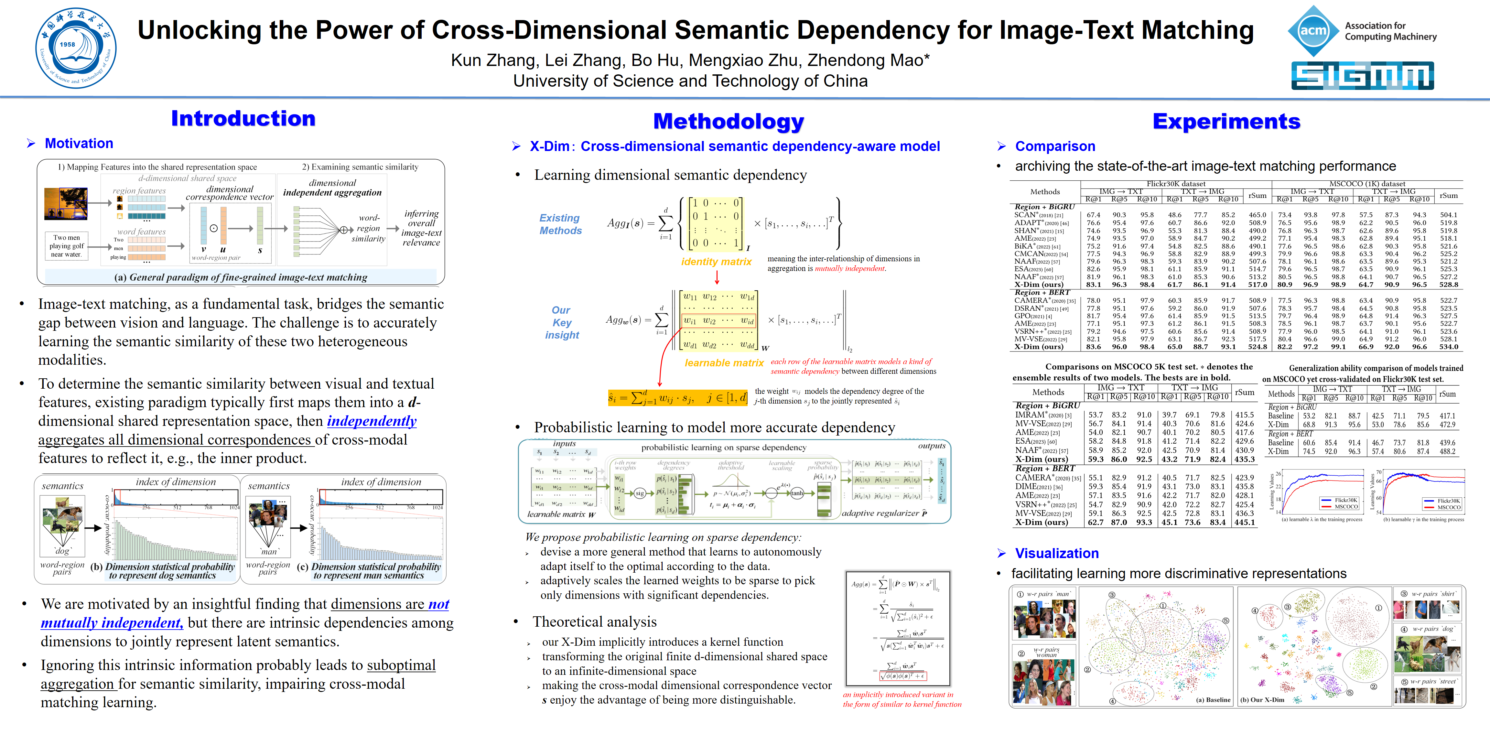Click the USTC 1958 university logo

[x=76, y=48]
